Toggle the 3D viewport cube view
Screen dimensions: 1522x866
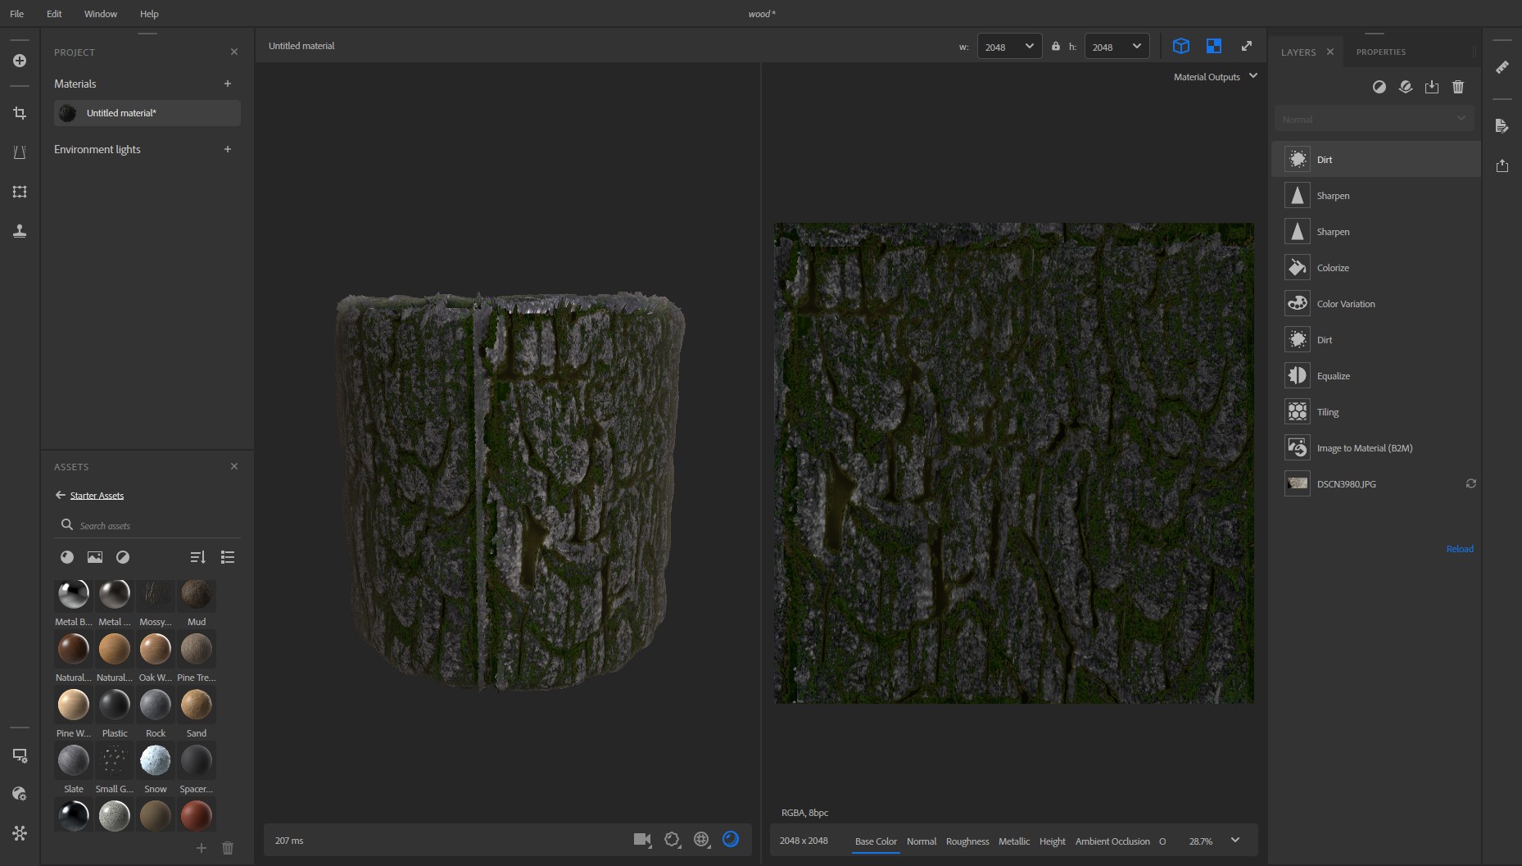coord(1180,46)
